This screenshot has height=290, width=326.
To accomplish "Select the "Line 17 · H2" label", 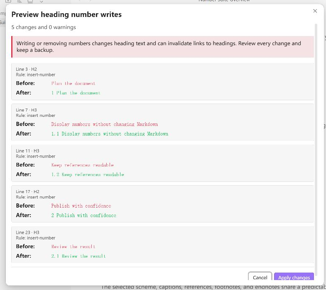I will pos(28,192).
